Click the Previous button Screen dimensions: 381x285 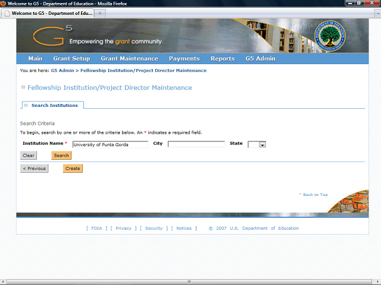[x=35, y=169]
